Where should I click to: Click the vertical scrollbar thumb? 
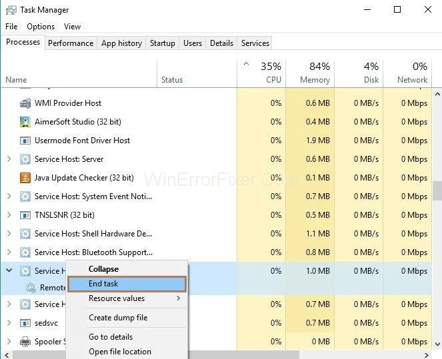437,191
